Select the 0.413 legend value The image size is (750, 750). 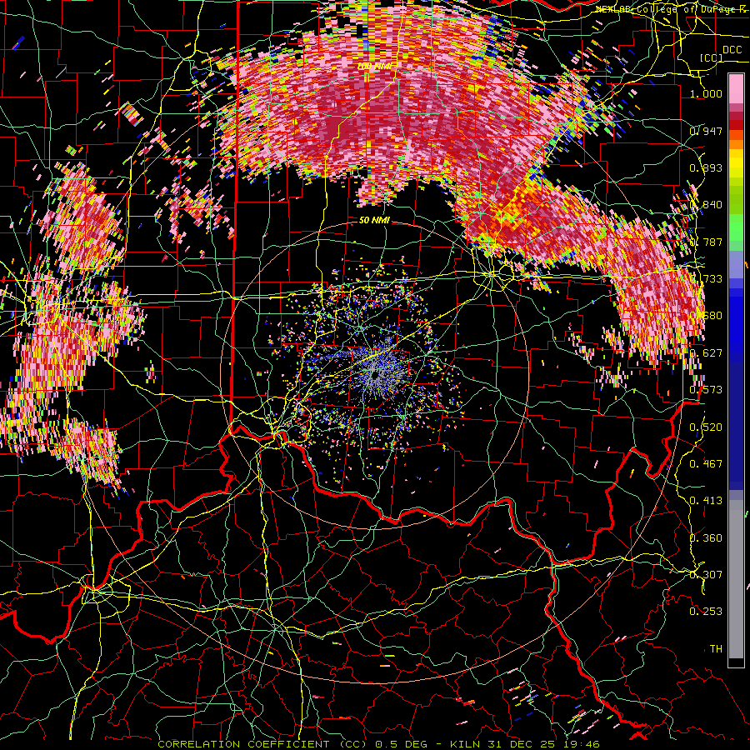706,501
